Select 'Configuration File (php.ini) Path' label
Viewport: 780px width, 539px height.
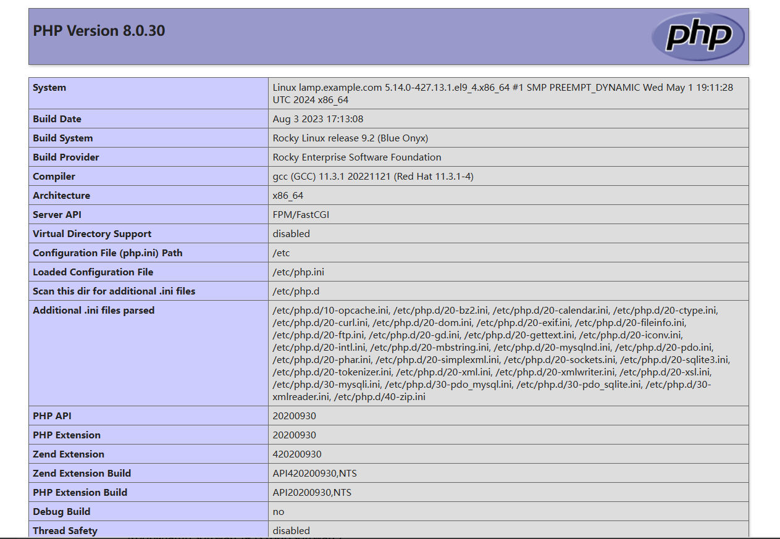107,253
